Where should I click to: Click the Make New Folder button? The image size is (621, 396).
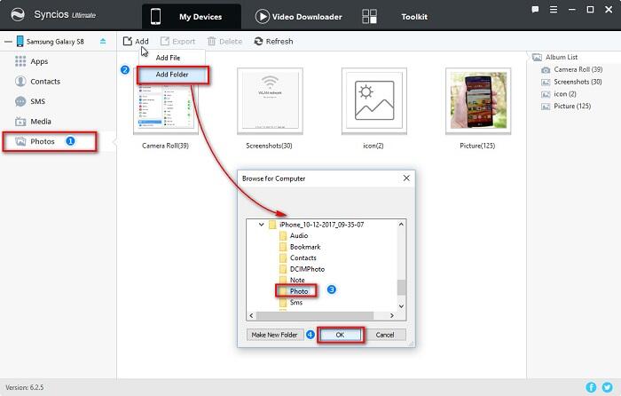coord(274,335)
